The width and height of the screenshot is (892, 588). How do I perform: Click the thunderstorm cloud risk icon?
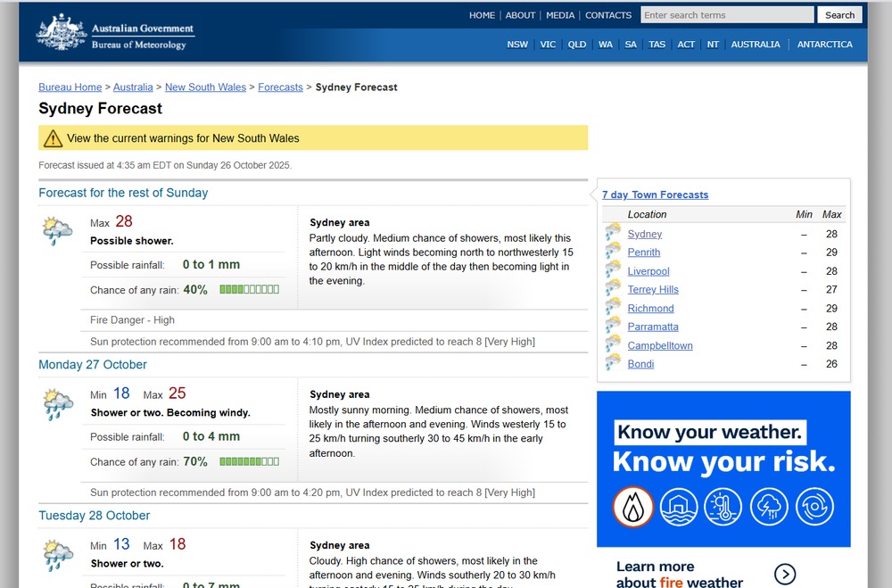(769, 507)
